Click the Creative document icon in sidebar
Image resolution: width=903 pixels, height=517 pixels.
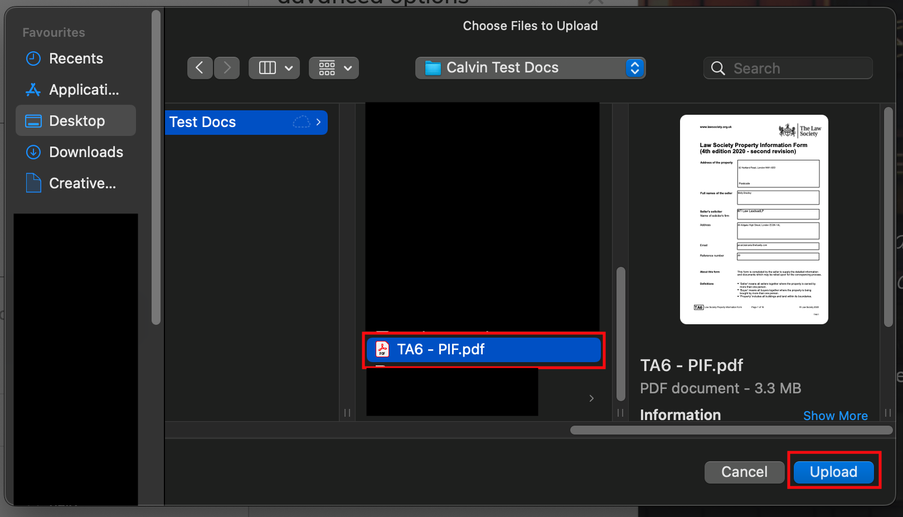[x=33, y=183]
